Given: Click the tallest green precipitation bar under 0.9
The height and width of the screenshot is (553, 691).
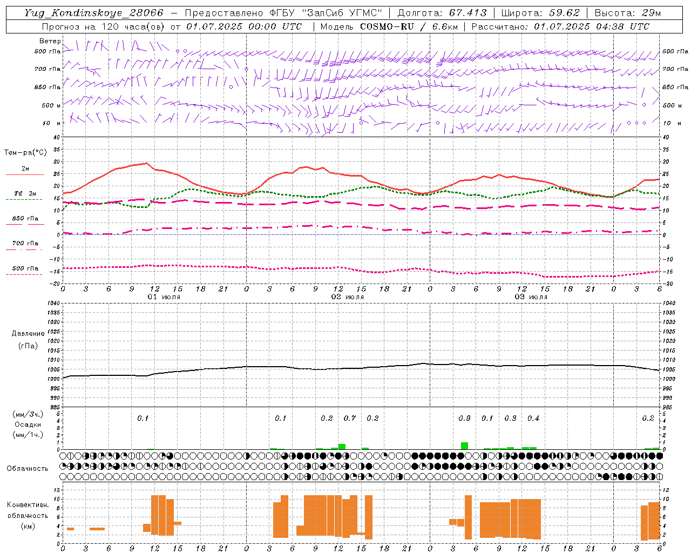Looking at the screenshot, I should (x=464, y=446).
